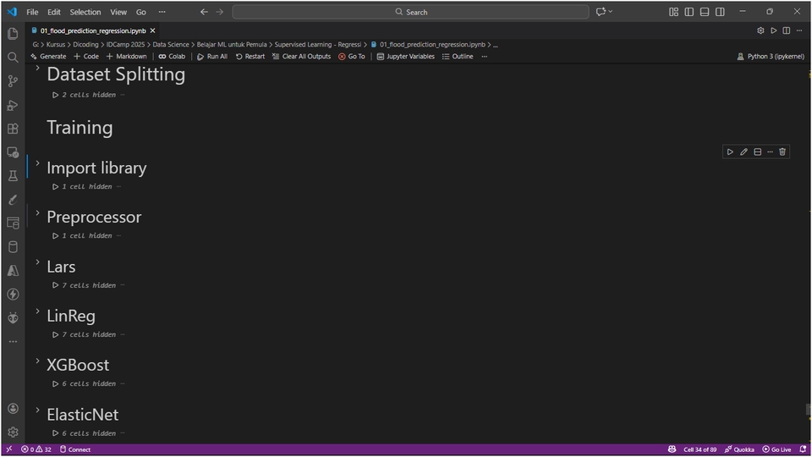Open the Explorer view in activity bar
Screen dimensions: 812x457
[x=13, y=34]
